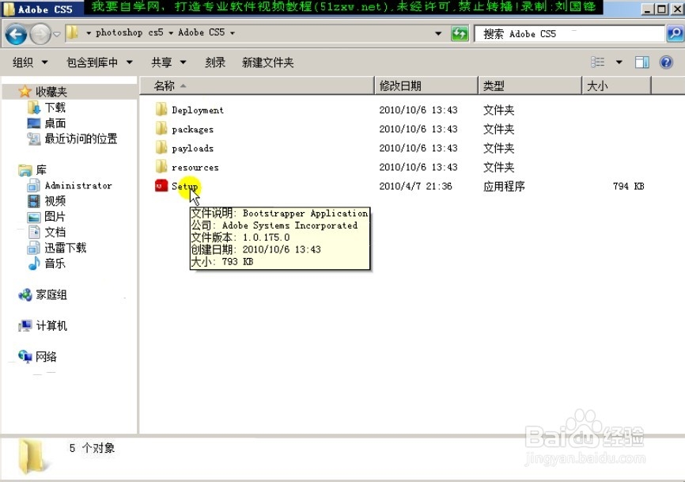Click the preview pane toggle icon
The height and width of the screenshot is (482, 685).
[x=642, y=61]
